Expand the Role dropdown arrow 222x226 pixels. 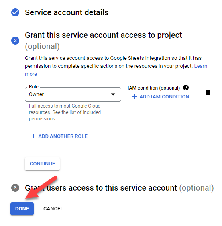113,94
